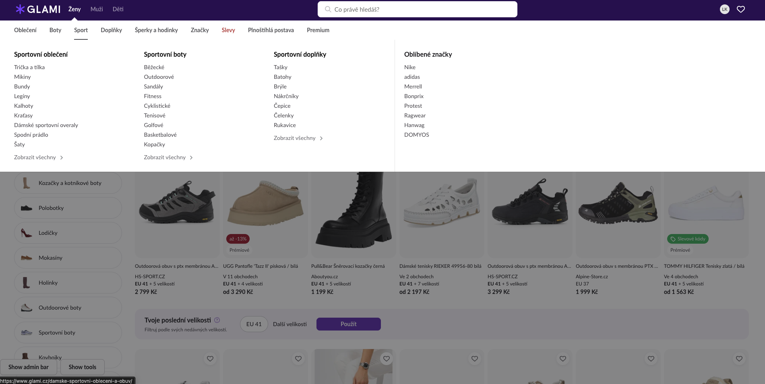Switch to the Muži tab

[97, 9]
